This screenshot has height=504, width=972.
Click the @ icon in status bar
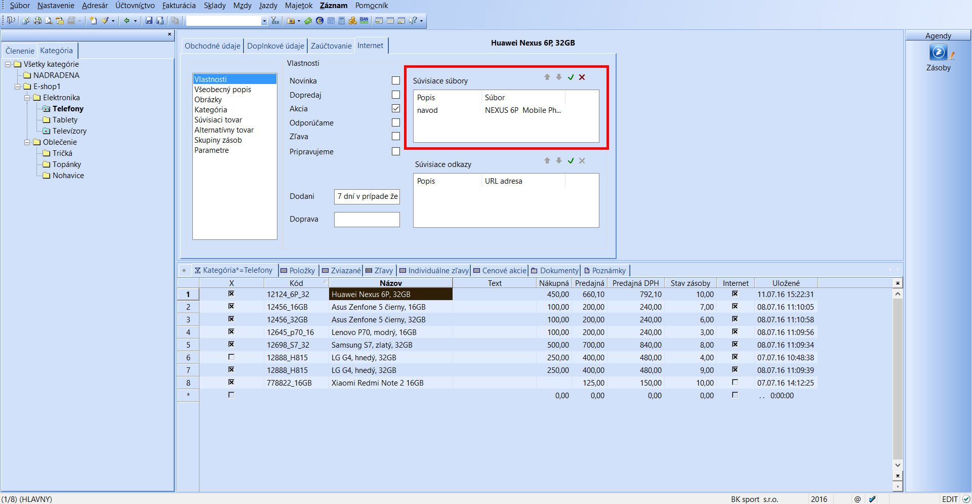tap(857, 499)
